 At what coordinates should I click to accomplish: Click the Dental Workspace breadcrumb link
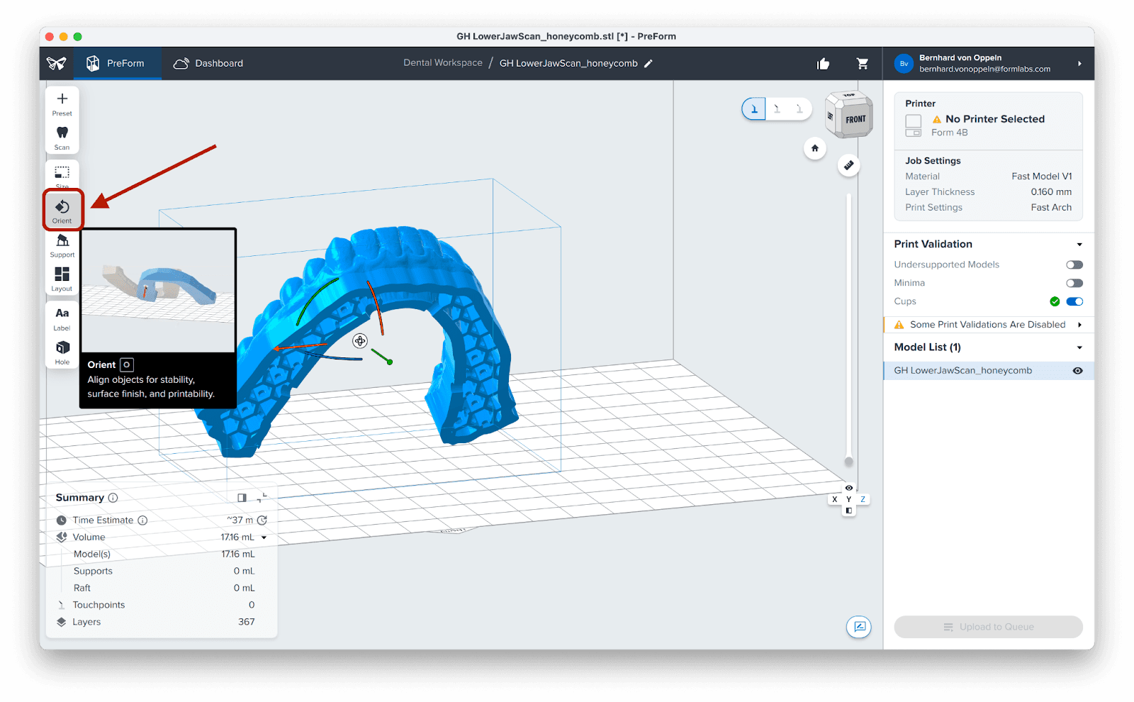(x=443, y=63)
